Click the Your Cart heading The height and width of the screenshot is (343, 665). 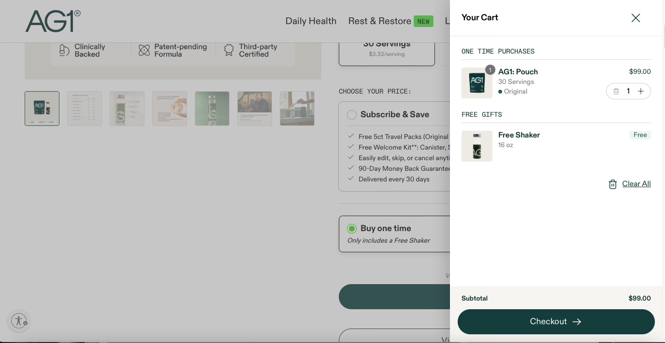(x=480, y=17)
